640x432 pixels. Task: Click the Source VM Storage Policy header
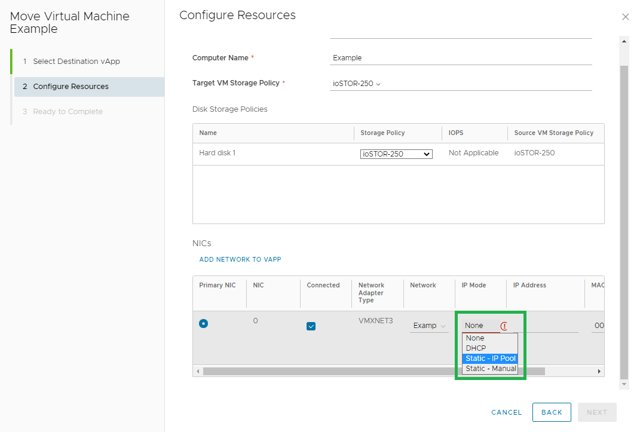pos(554,133)
